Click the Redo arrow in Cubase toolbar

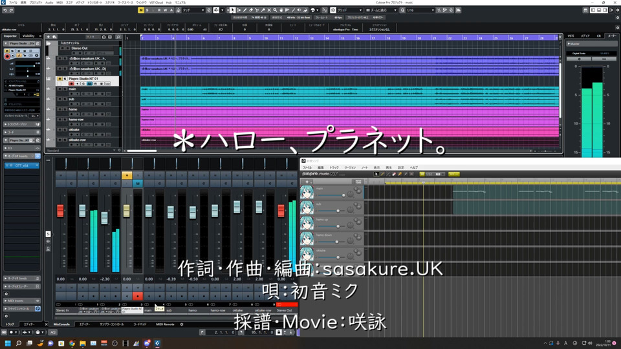(x=11, y=10)
